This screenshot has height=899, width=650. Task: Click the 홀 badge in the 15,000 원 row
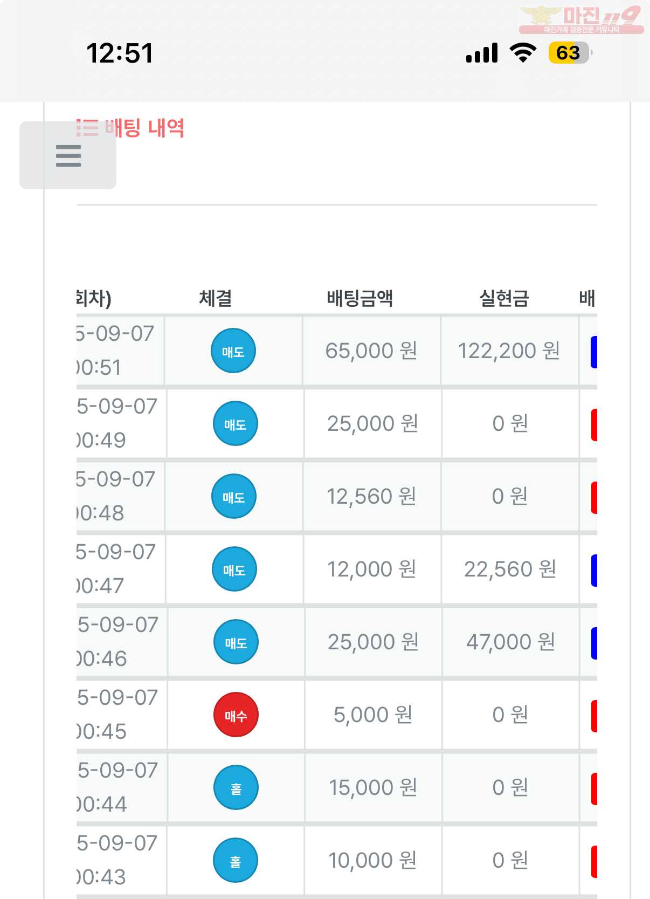[x=236, y=788]
